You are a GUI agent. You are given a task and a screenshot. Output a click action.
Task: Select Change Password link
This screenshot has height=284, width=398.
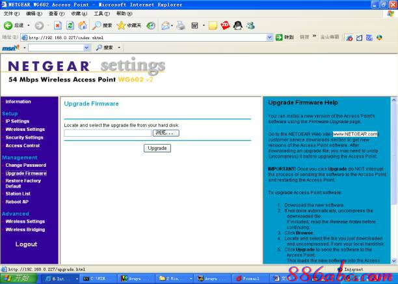(x=26, y=165)
